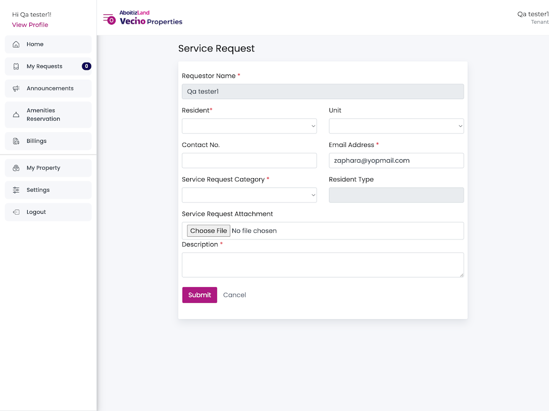Open the Resident dropdown

(x=249, y=126)
